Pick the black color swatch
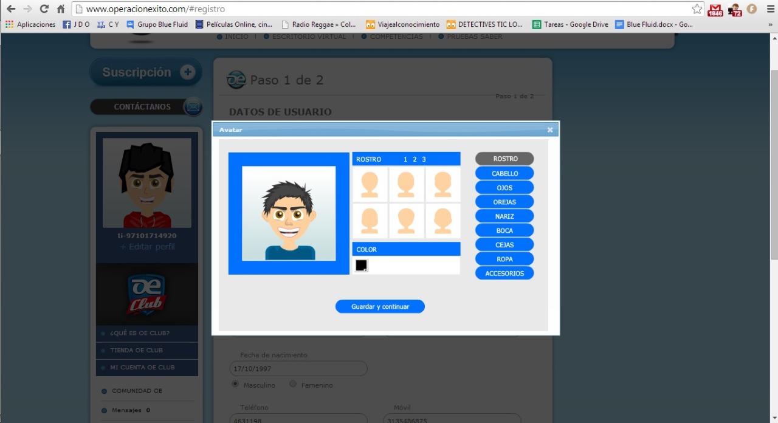The width and height of the screenshot is (778, 423). click(361, 266)
